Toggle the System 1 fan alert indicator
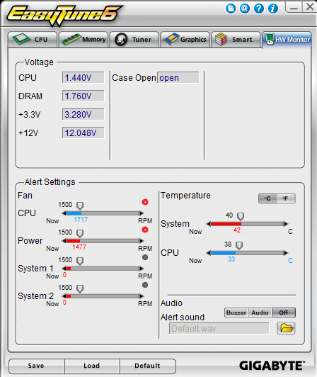Viewport: 317px width, 377px height. coord(145,257)
